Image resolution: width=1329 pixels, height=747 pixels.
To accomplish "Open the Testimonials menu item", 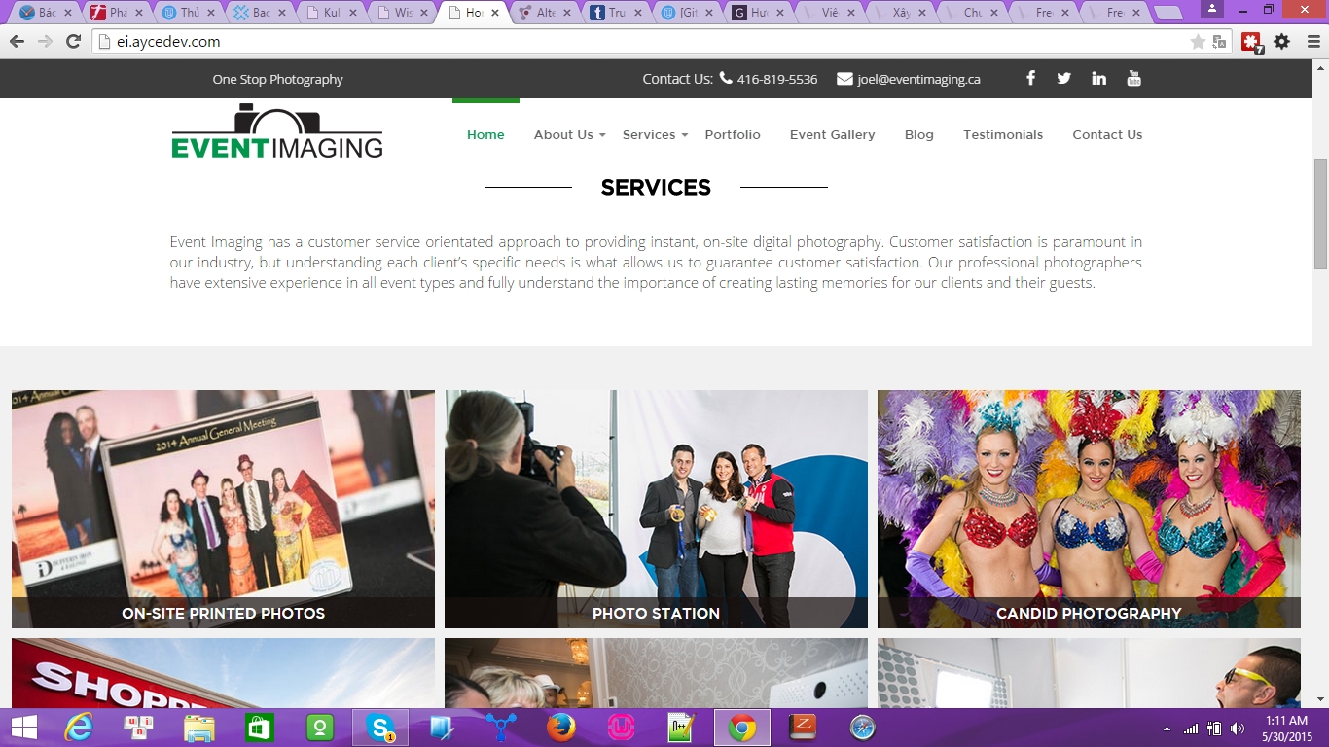I will pos(1003,134).
